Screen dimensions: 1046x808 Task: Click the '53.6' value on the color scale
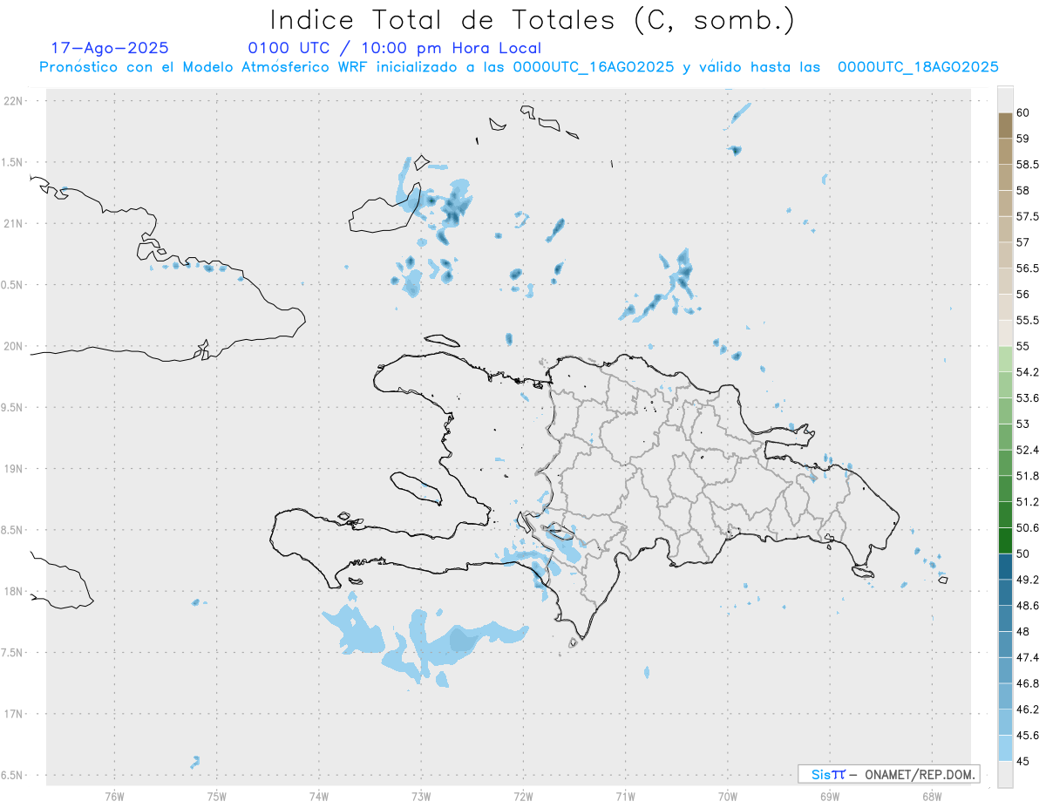coord(1028,398)
